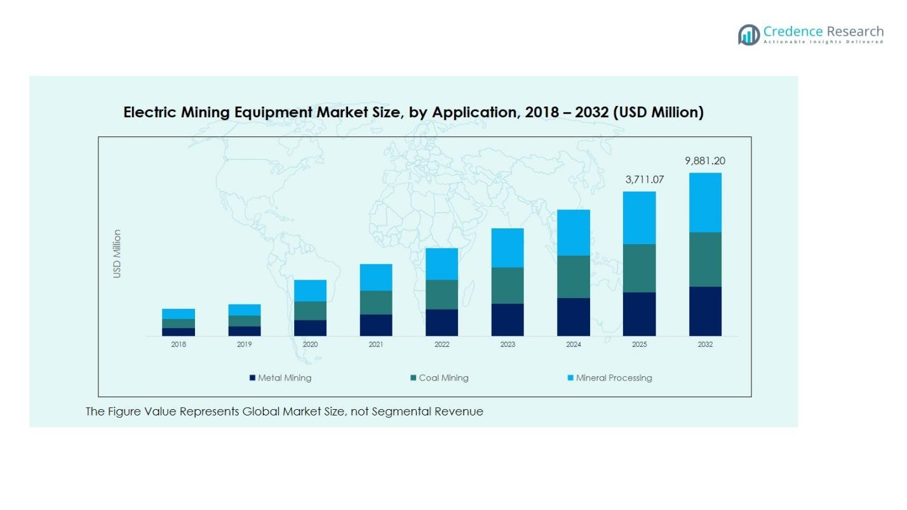Click the light blue top segment of 2023
This screenshot has width=907, height=510.
click(x=507, y=247)
